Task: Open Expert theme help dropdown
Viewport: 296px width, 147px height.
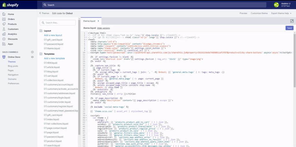Action: tap(281, 13)
